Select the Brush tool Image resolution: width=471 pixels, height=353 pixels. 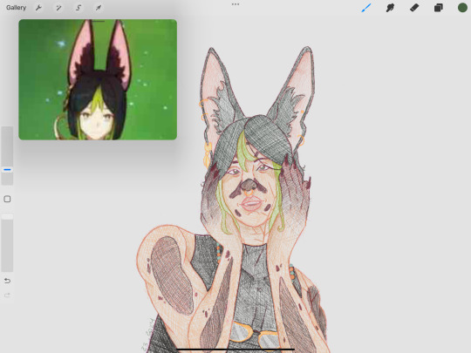tap(366, 8)
